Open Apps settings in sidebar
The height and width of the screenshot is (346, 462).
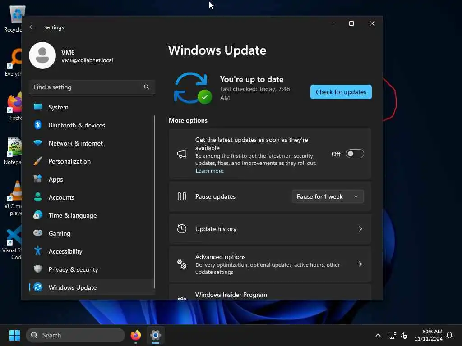click(92, 179)
